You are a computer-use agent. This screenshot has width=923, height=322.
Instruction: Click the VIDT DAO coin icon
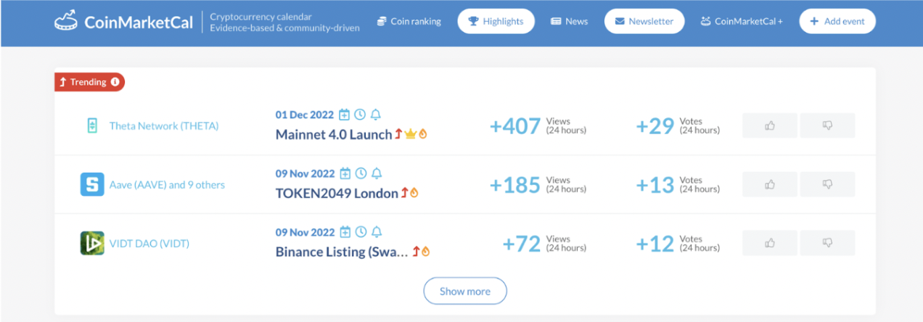pyautogui.click(x=92, y=243)
